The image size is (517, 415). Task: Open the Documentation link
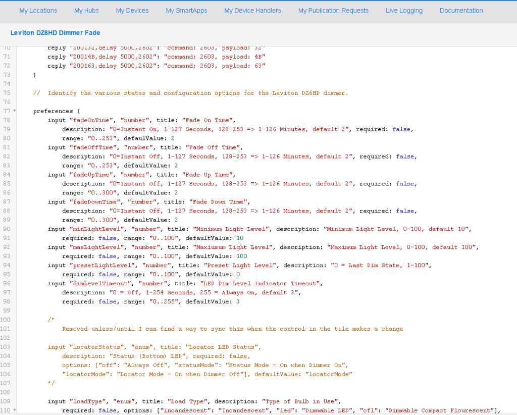[461, 11]
